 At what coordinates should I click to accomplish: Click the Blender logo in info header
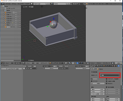click(87, 4)
